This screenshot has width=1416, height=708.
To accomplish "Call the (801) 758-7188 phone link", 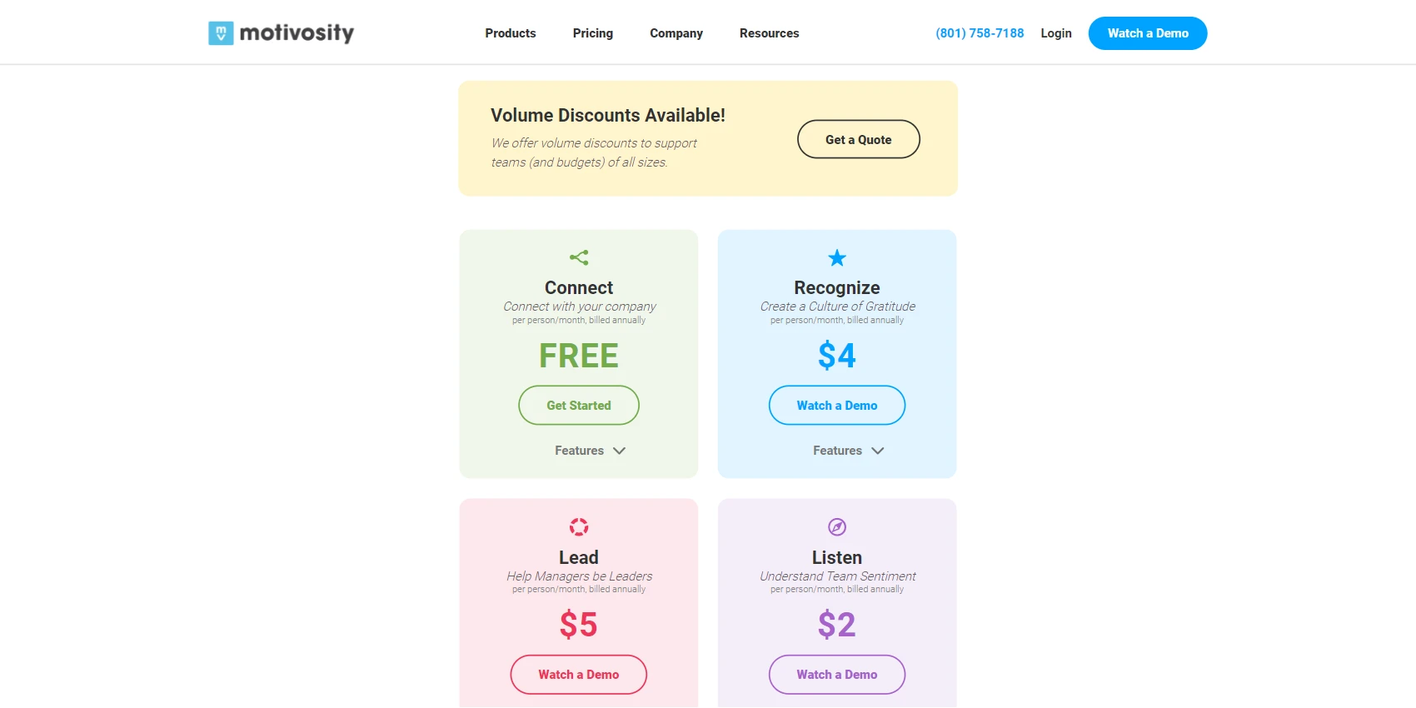I will tap(980, 33).
